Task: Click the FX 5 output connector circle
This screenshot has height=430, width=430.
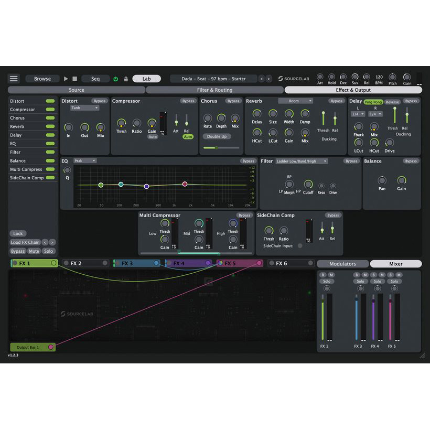Action: (x=259, y=263)
